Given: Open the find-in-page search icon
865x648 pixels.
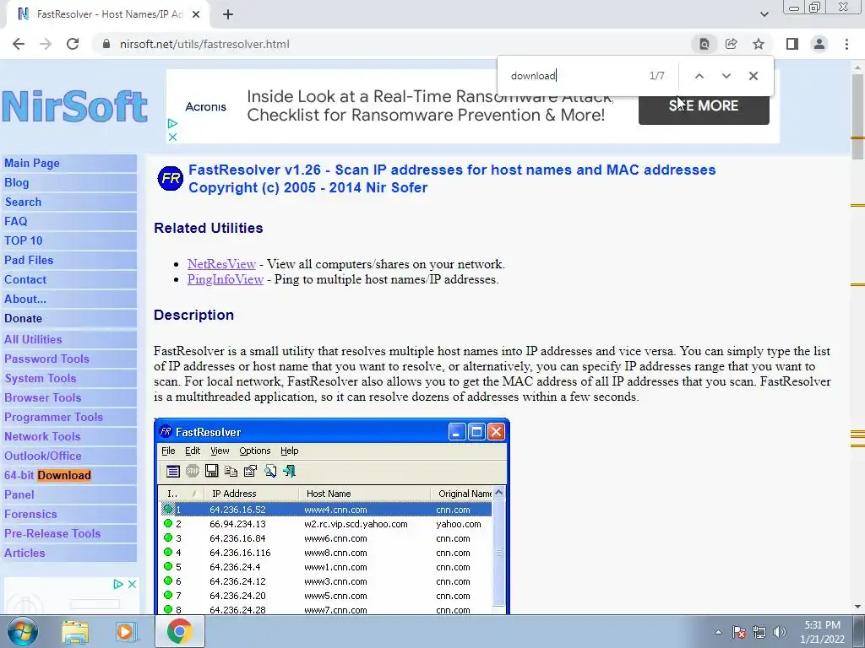Looking at the screenshot, I should pyautogui.click(x=705, y=44).
